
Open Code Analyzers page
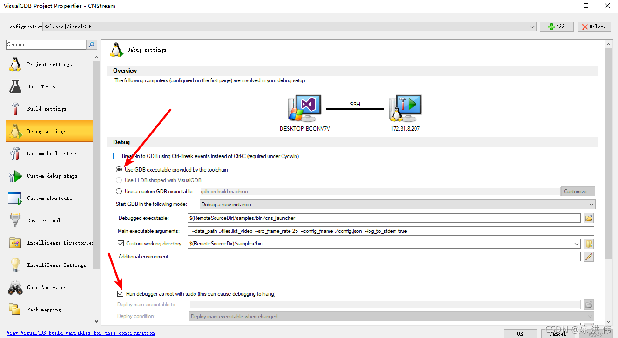49,287
